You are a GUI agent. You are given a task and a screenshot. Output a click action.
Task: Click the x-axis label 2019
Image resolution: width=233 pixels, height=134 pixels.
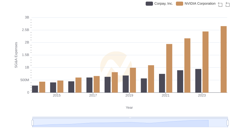click(x=129, y=95)
